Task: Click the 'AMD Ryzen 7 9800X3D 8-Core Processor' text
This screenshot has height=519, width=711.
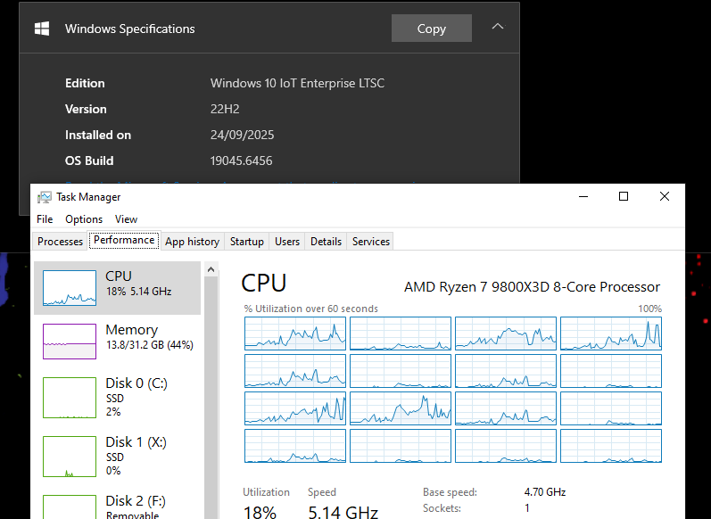Action: pos(532,287)
